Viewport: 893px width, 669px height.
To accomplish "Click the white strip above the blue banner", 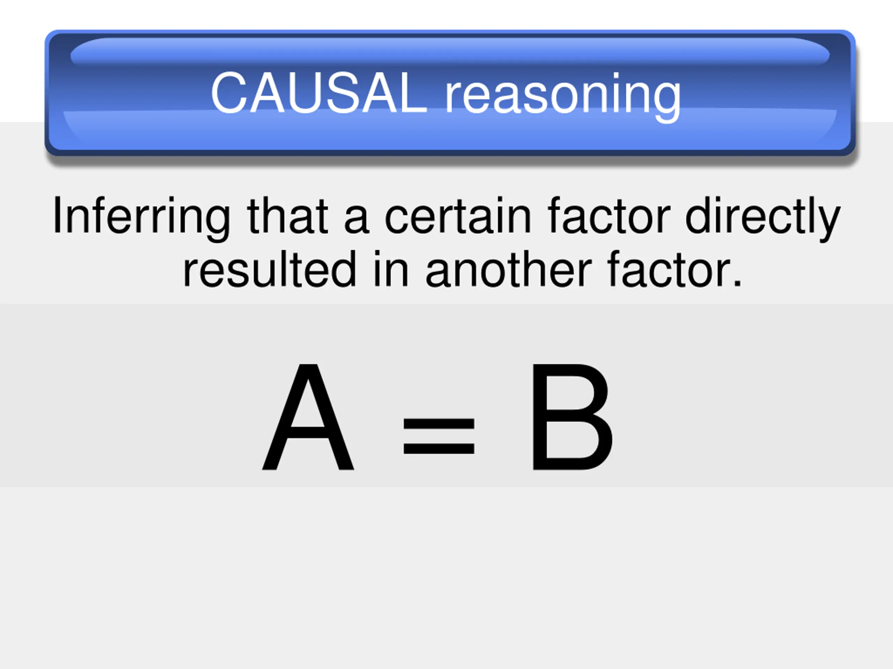I will (446, 14).
